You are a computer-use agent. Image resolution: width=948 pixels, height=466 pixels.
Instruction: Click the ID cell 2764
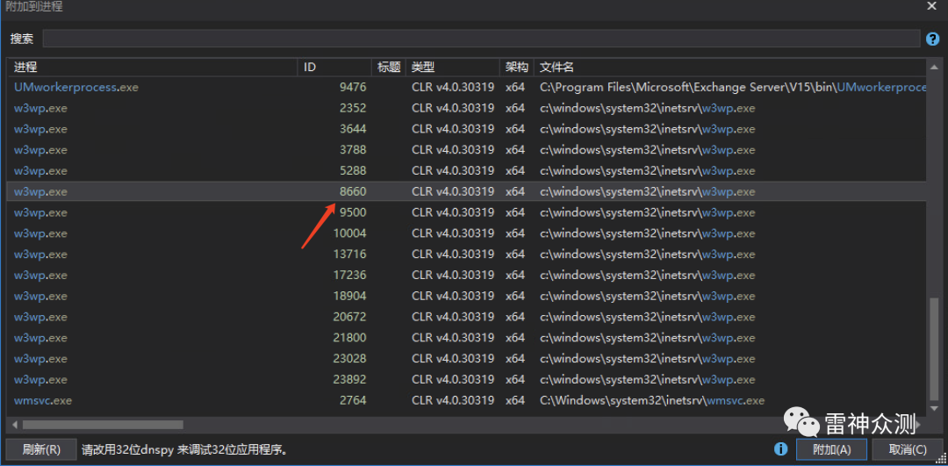click(x=353, y=400)
